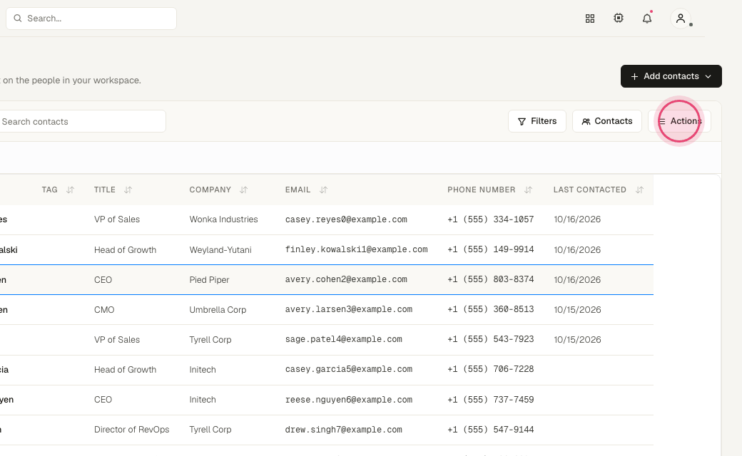Viewport: 742px width, 456px height.
Task: Open the Filters button
Action: tap(537, 121)
